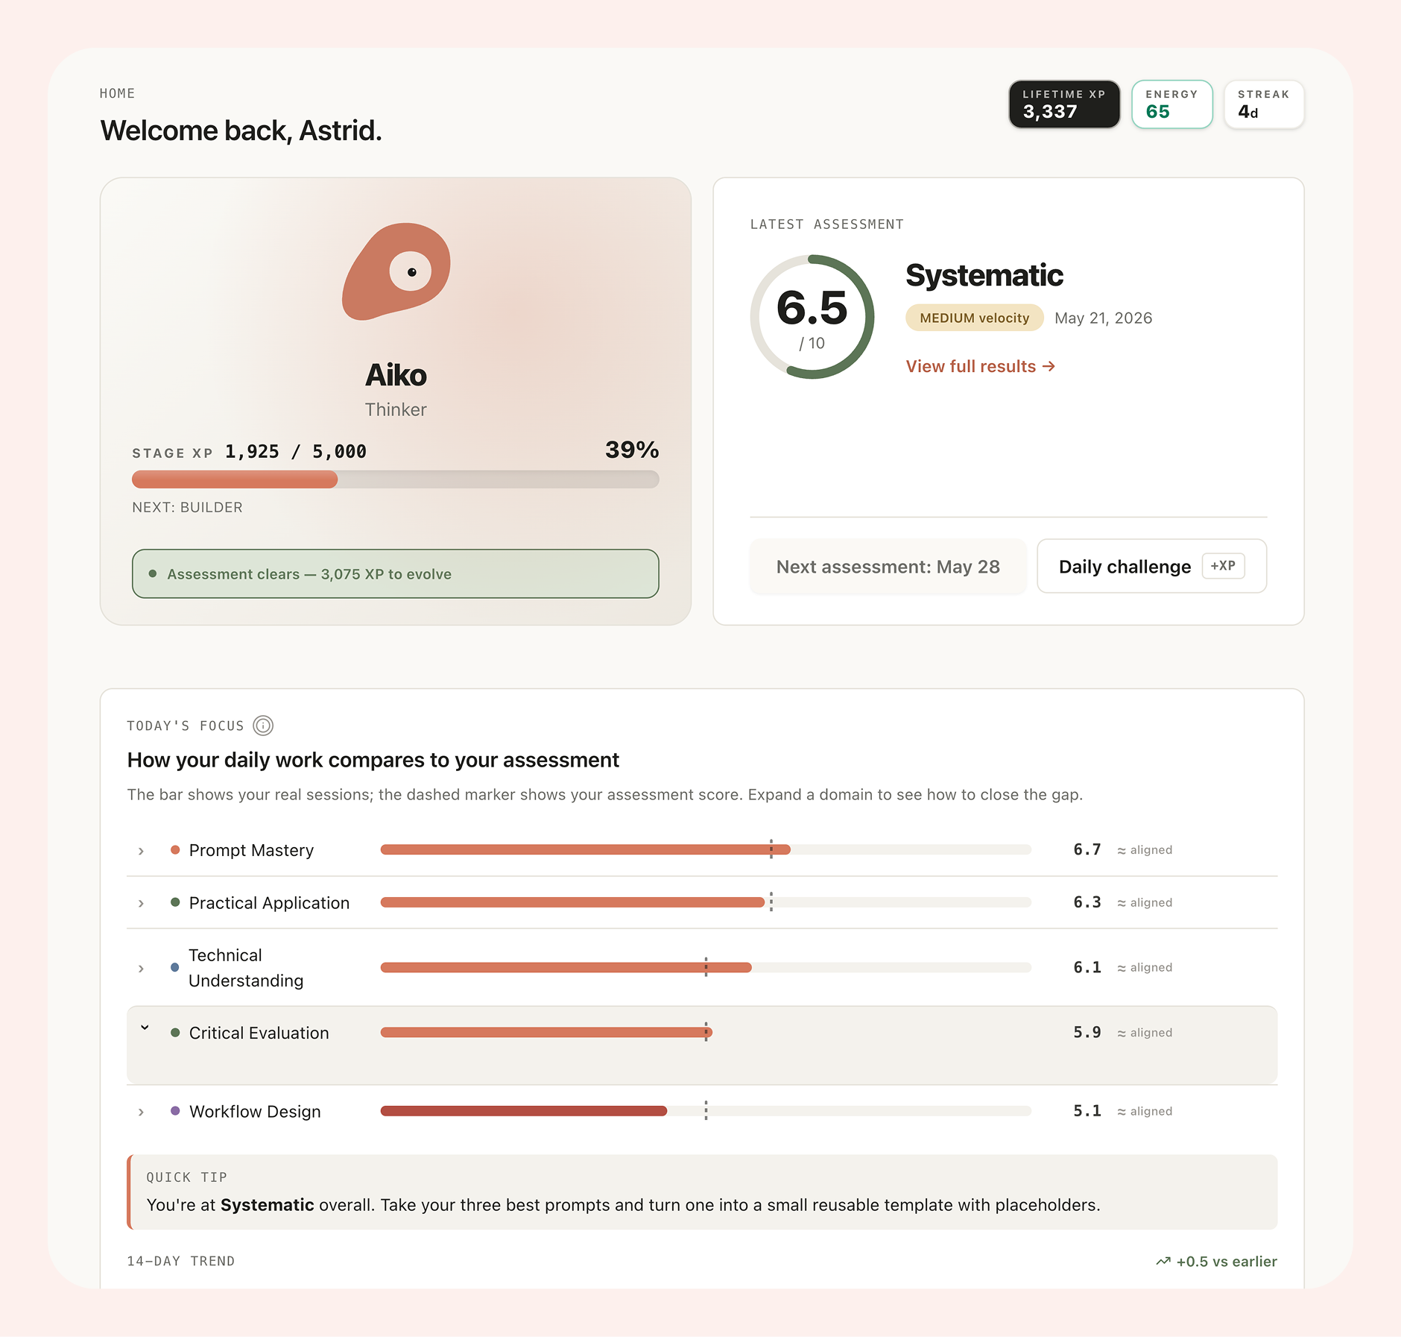The height and width of the screenshot is (1337, 1401).
Task: Click the 5.1 score value
Action: point(1087,1111)
